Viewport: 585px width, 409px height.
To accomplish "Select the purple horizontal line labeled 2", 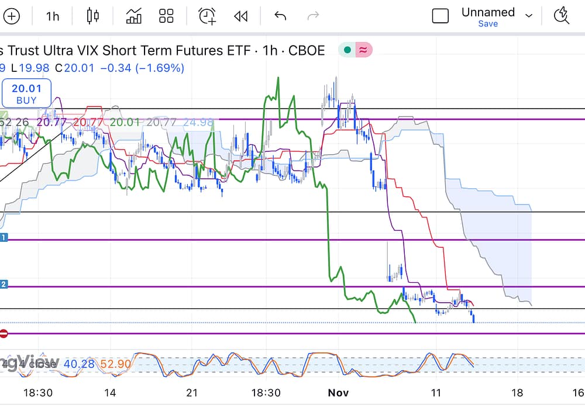I will 292,286.
